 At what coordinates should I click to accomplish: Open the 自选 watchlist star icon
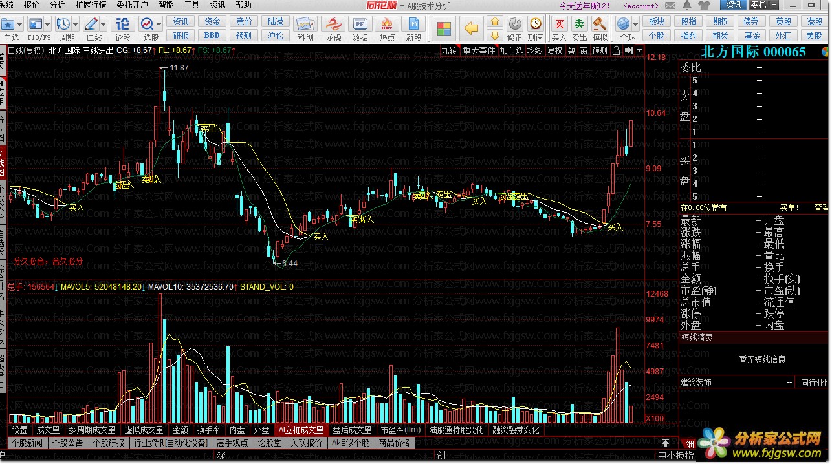point(8,24)
